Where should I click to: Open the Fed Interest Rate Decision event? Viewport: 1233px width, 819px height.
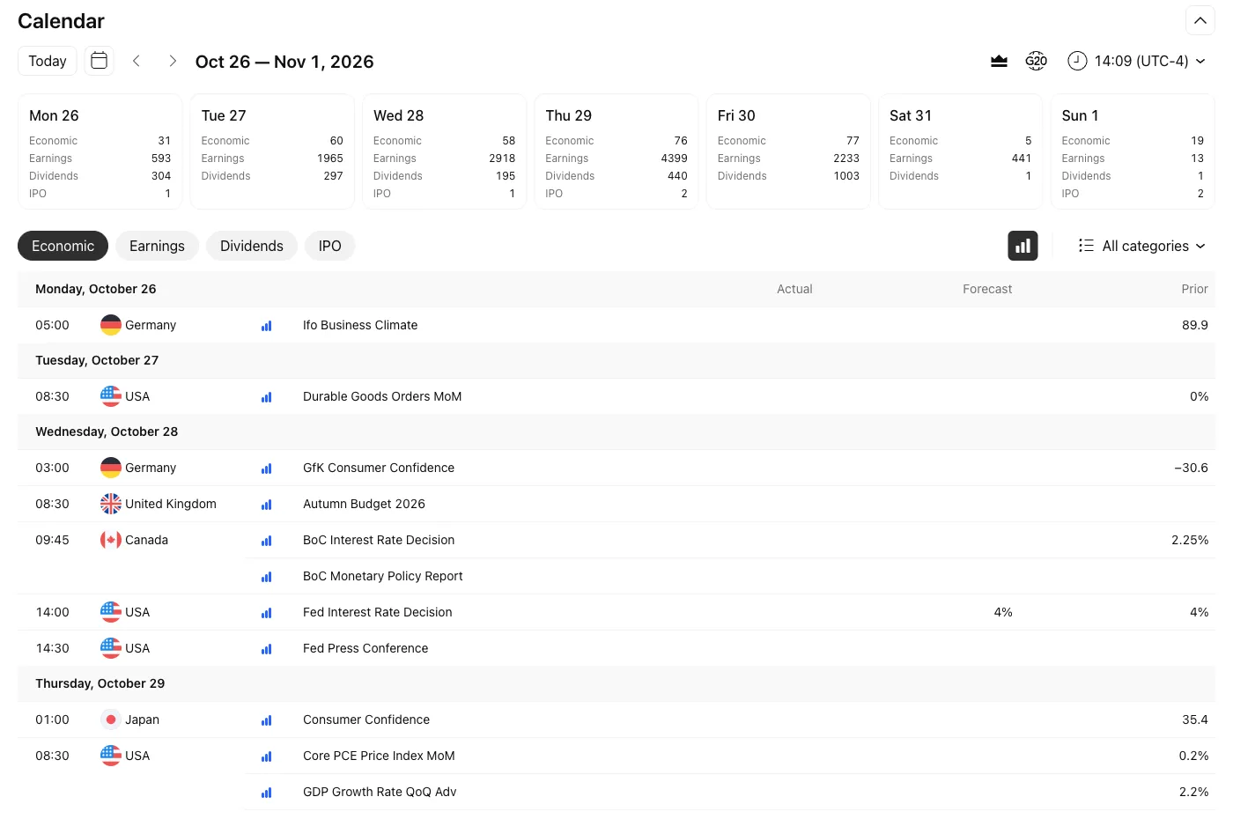point(377,612)
